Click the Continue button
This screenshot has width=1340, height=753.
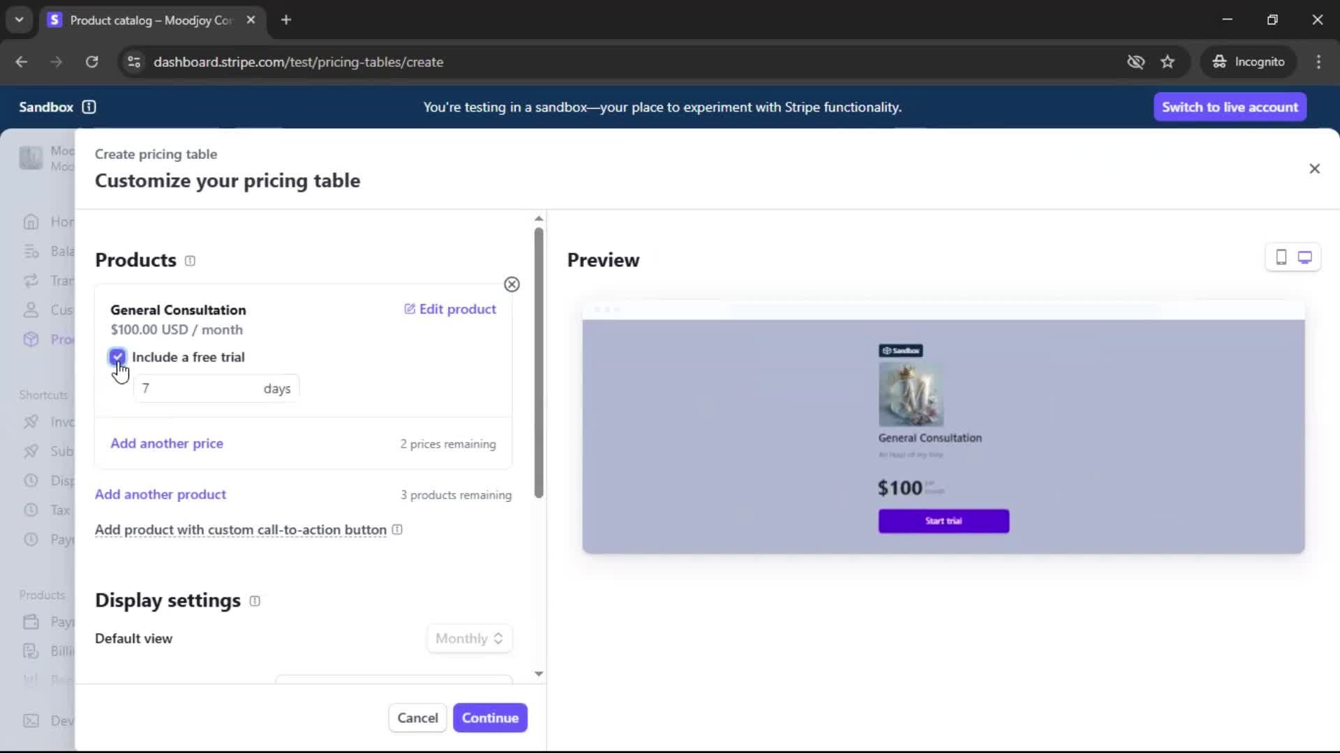tap(490, 718)
